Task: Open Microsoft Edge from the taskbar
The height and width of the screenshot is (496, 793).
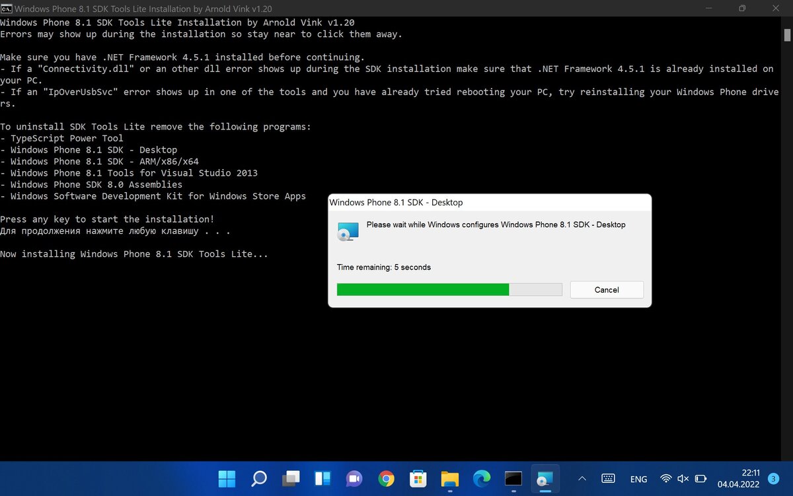Action: coord(482,479)
